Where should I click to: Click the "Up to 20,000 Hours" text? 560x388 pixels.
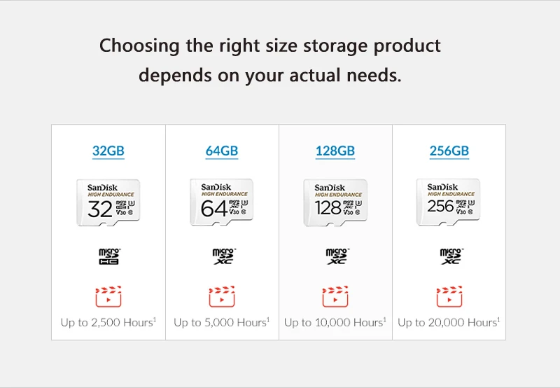click(449, 322)
